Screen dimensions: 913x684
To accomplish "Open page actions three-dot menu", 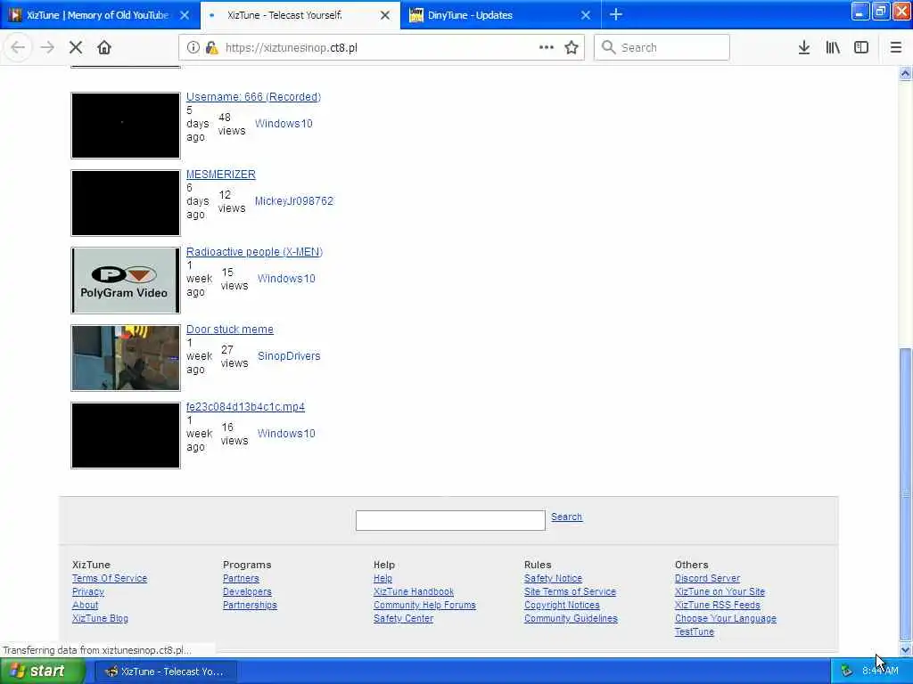I will click(547, 48).
